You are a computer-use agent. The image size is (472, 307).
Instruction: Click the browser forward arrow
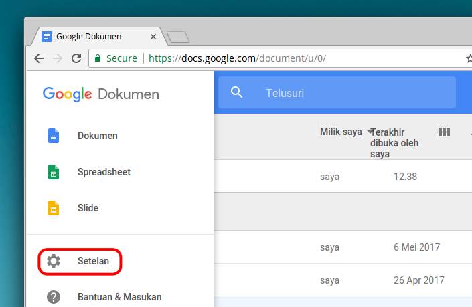57,58
